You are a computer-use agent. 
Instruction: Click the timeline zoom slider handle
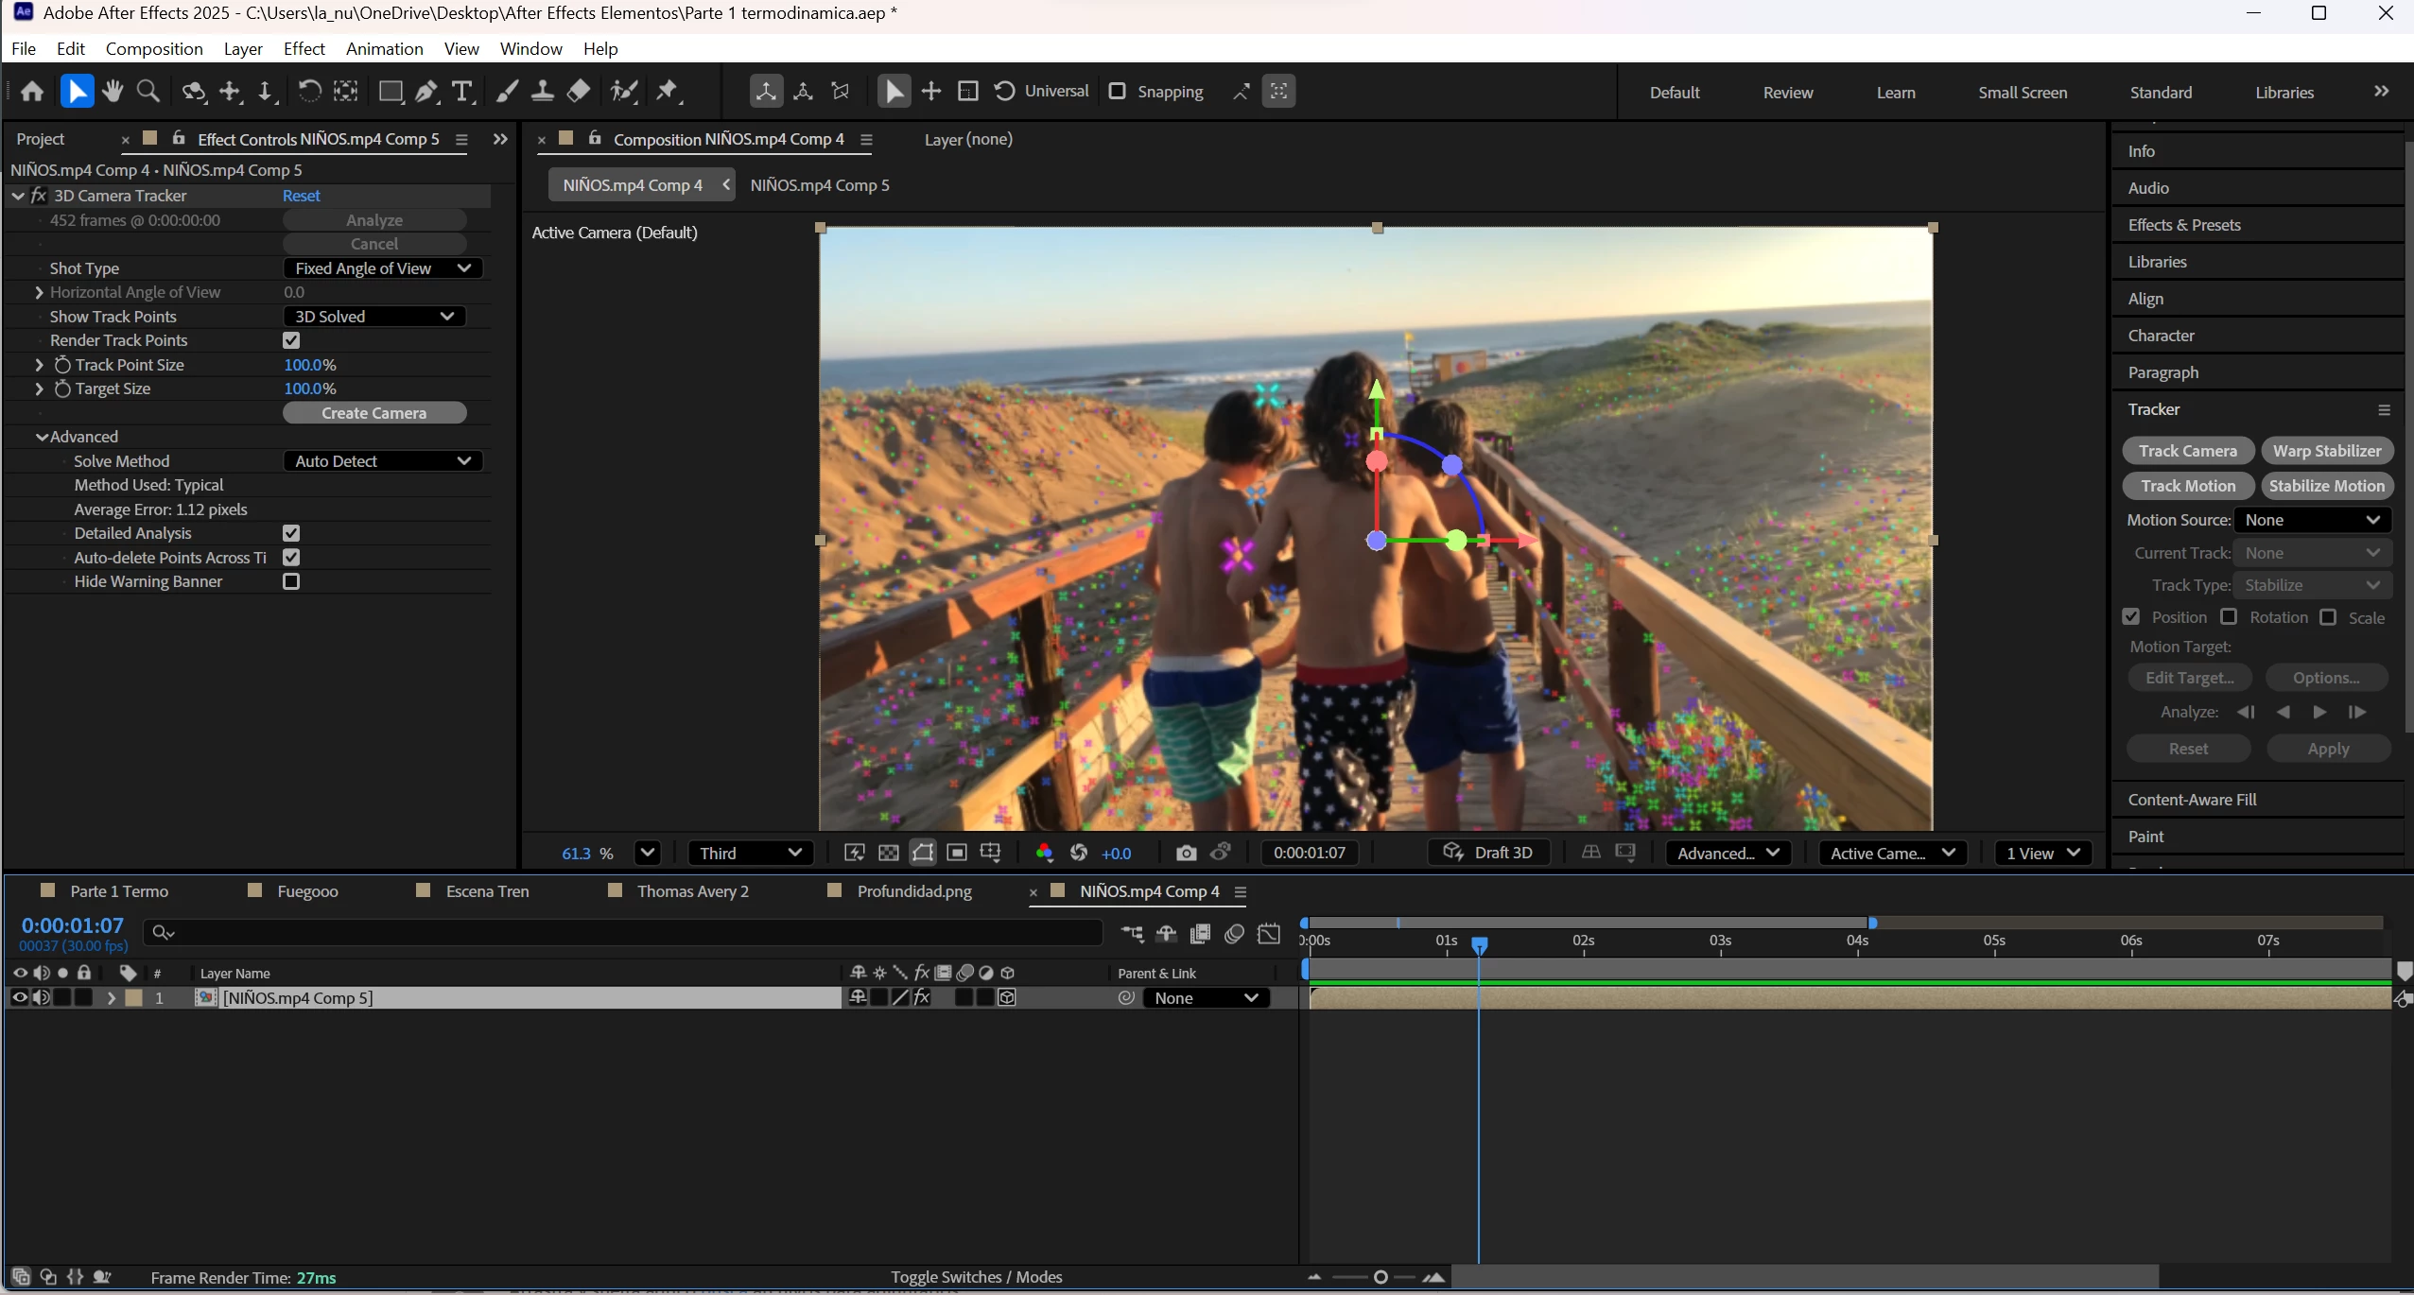tap(1381, 1277)
